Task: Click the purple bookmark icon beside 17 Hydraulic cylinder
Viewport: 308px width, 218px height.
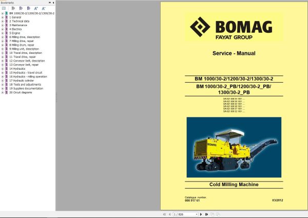Action: pyautogui.click(x=6, y=81)
